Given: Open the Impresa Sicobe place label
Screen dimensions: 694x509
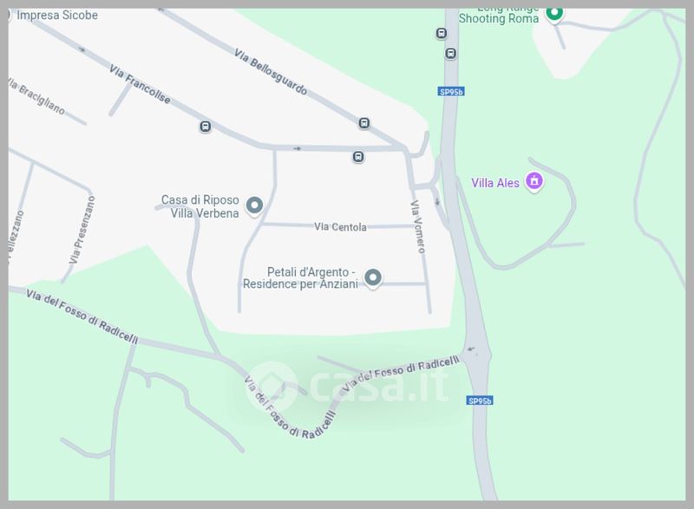Looking at the screenshot, I should tap(57, 15).
